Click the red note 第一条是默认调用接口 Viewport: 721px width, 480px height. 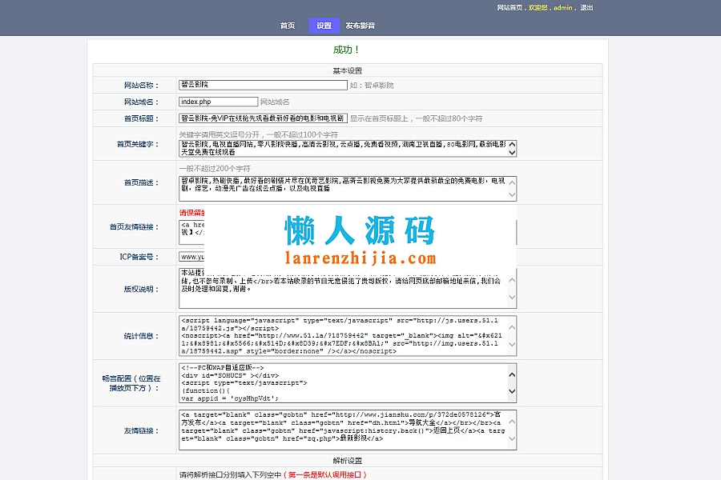coord(324,475)
